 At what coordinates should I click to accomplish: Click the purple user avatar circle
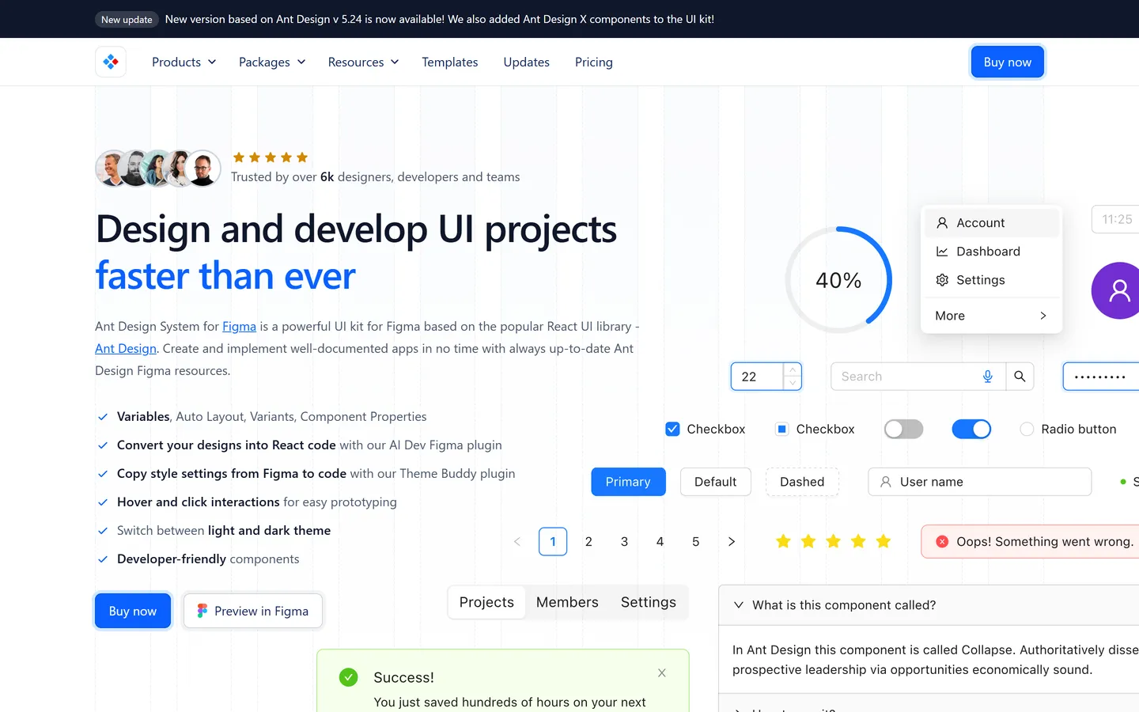(x=1115, y=290)
